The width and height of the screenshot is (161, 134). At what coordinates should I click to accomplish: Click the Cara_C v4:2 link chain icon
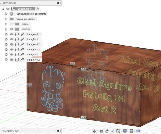click(x=22, y=60)
